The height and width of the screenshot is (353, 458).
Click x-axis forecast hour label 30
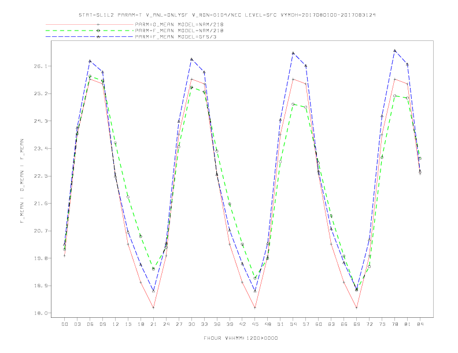(191, 324)
